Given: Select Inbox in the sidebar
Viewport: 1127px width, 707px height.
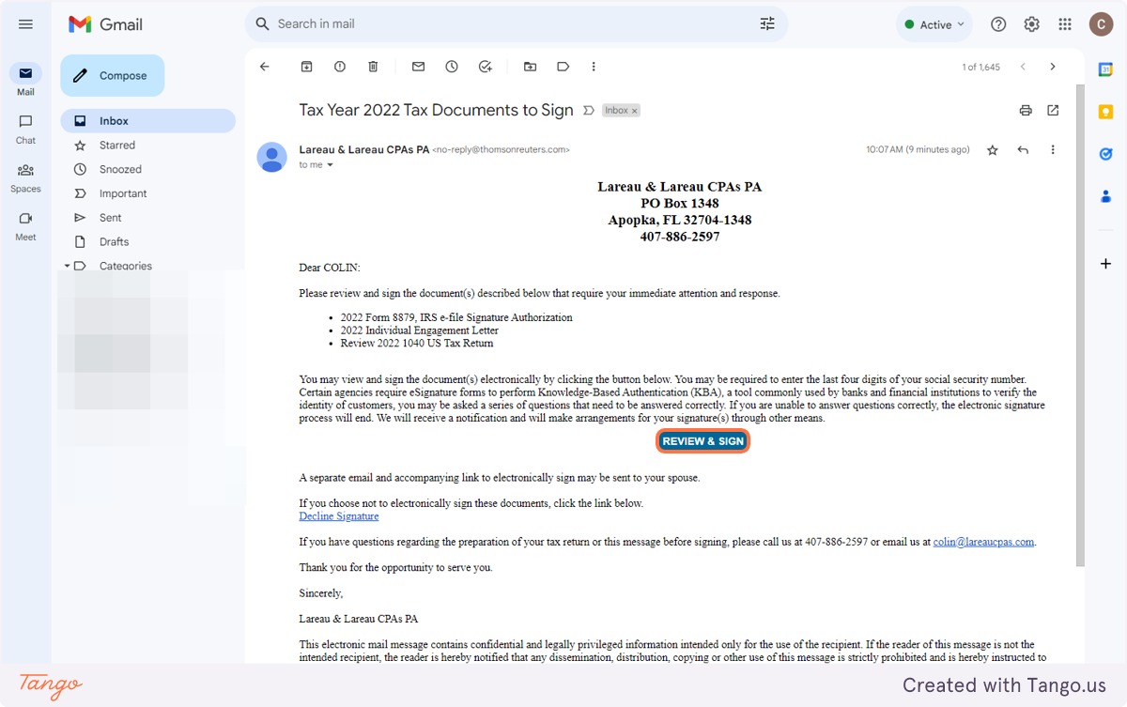Looking at the screenshot, I should 148,121.
